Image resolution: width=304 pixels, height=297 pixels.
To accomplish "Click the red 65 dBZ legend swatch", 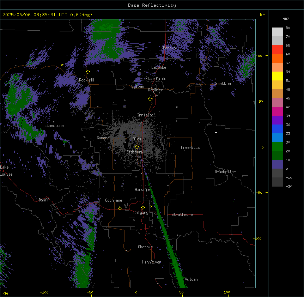I will point(277,50).
